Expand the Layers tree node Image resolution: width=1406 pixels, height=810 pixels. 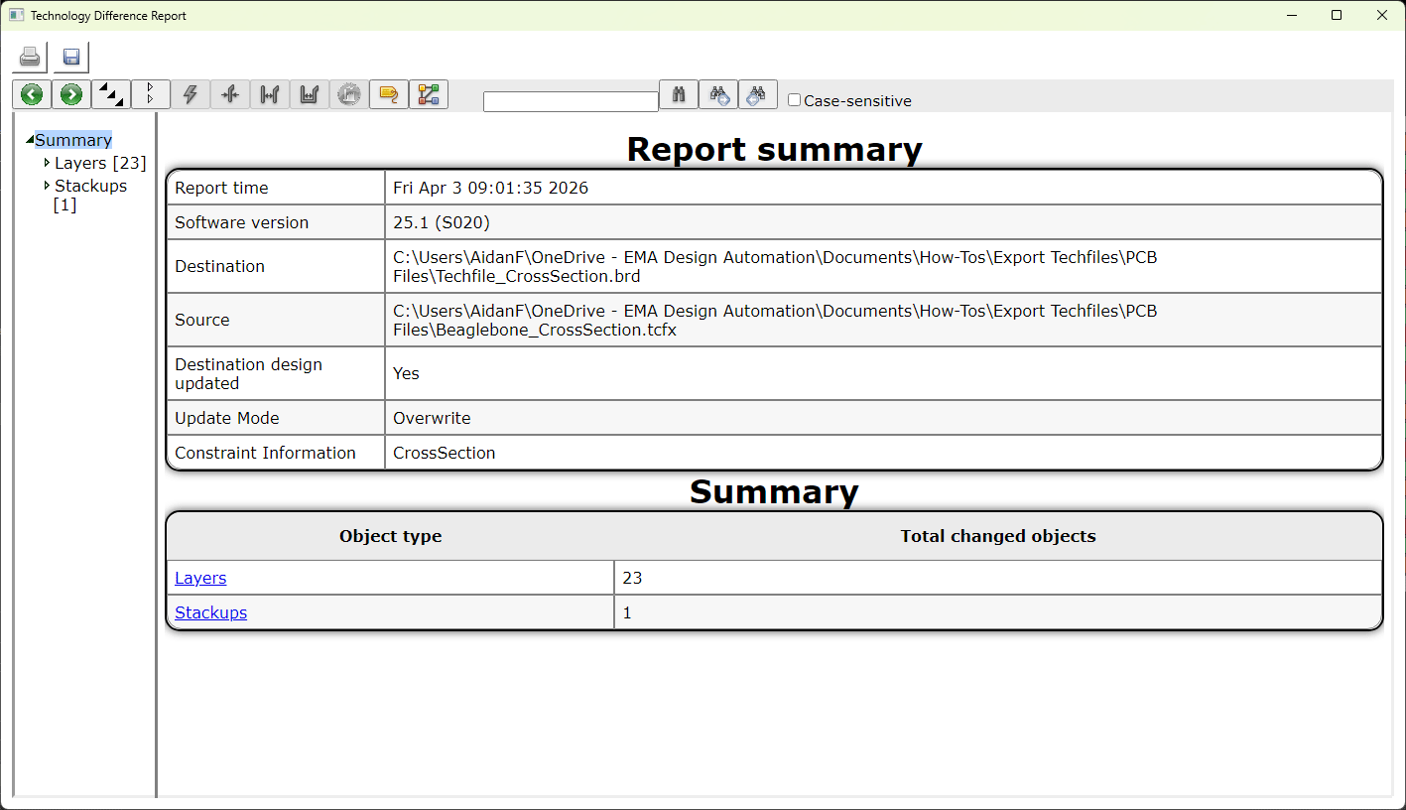[x=47, y=163]
